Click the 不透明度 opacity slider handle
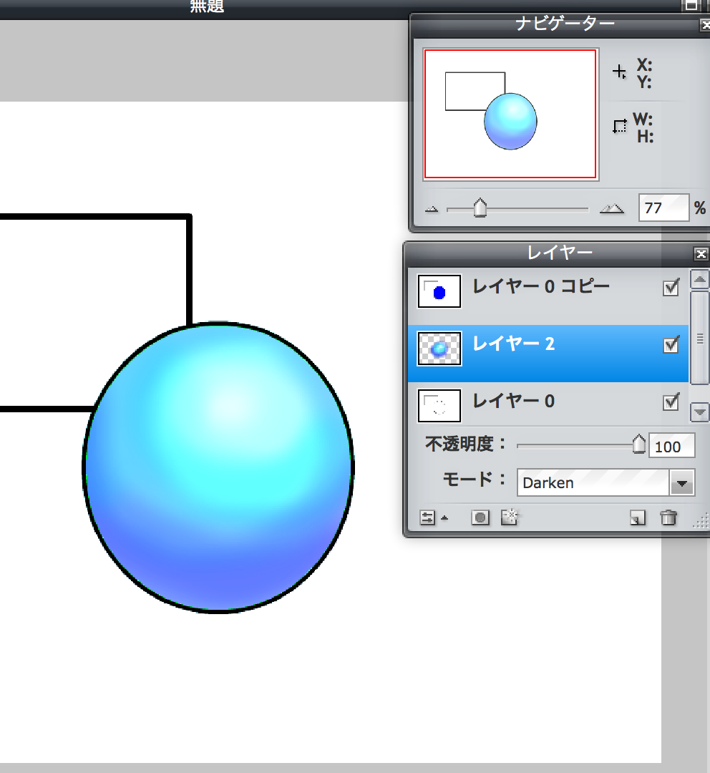Screen dimensions: 710x773 click(x=639, y=444)
